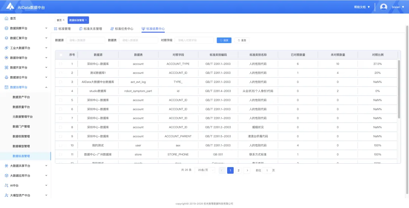Check the row 11 checkbox for STORE_PHONE
409x208 pixels.
coord(61,155)
